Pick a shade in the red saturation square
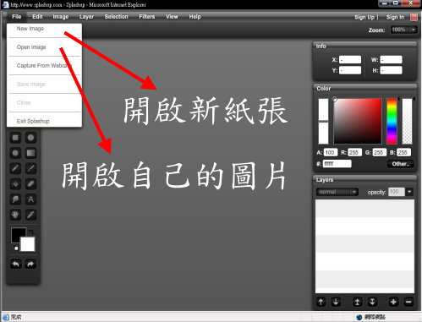 coord(358,121)
